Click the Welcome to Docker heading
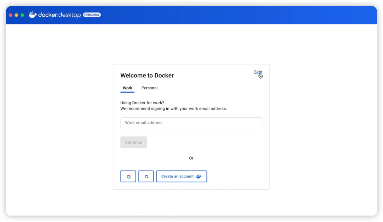Screen dimensions: 383x222 click(x=147, y=76)
